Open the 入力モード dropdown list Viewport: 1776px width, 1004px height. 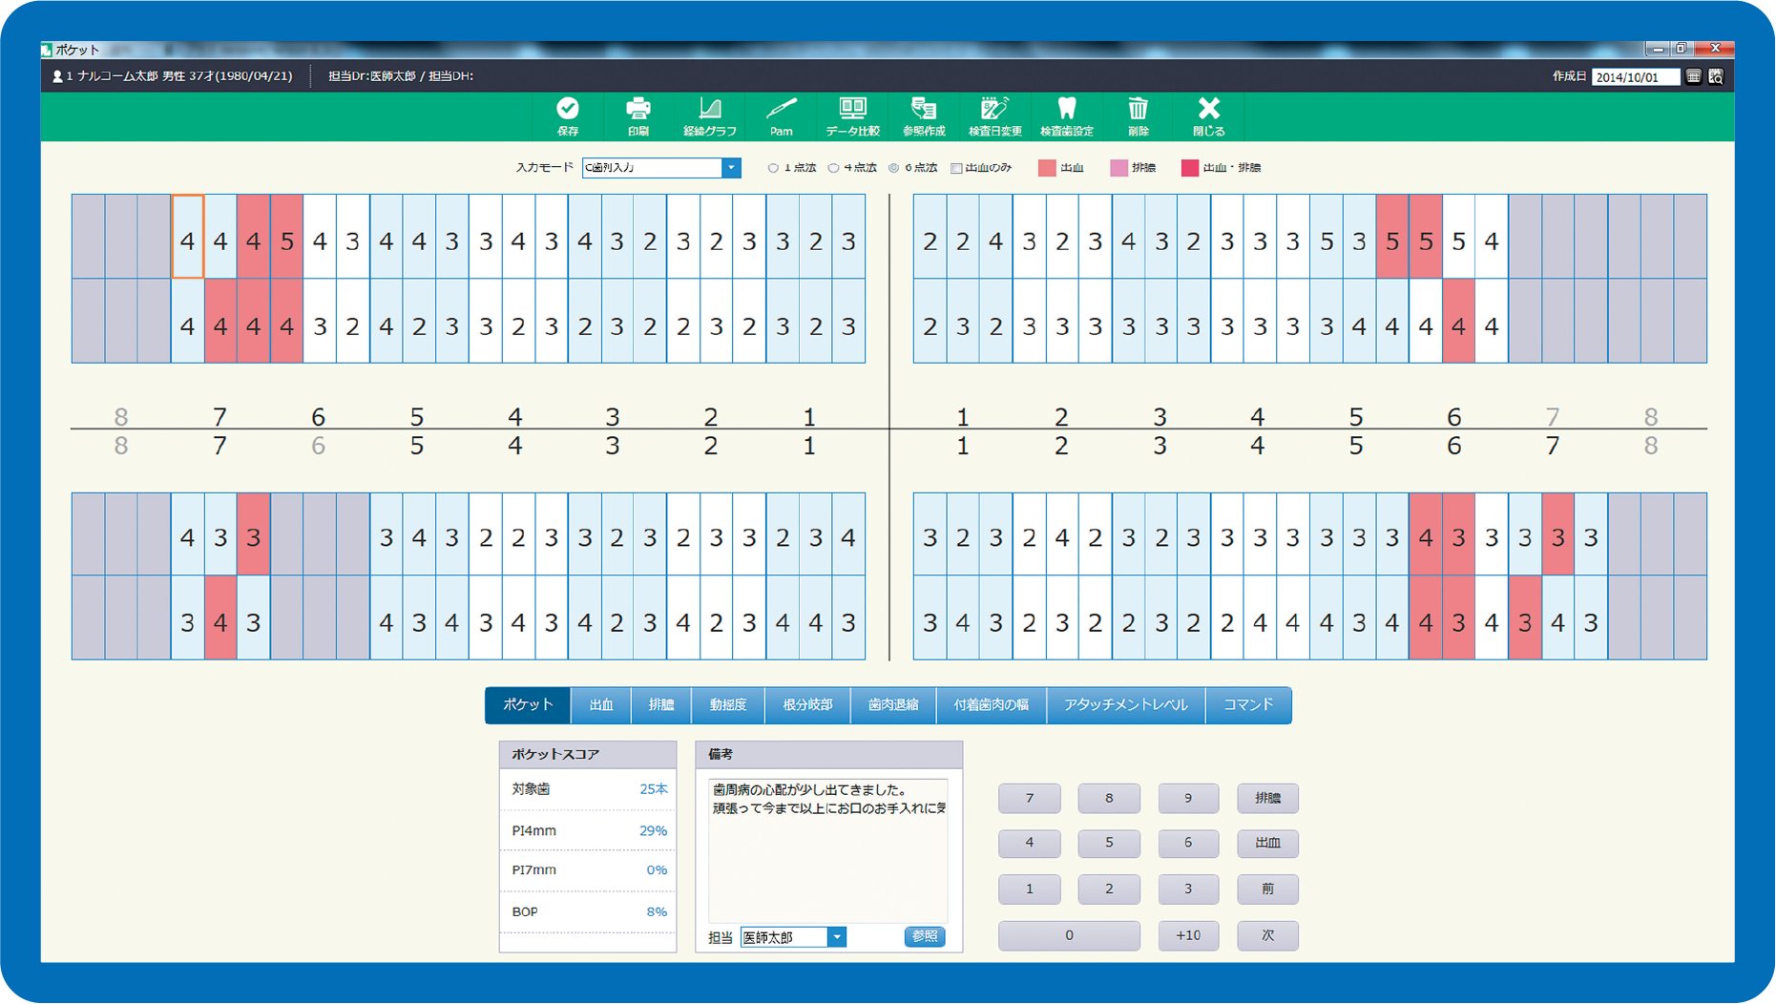(731, 168)
